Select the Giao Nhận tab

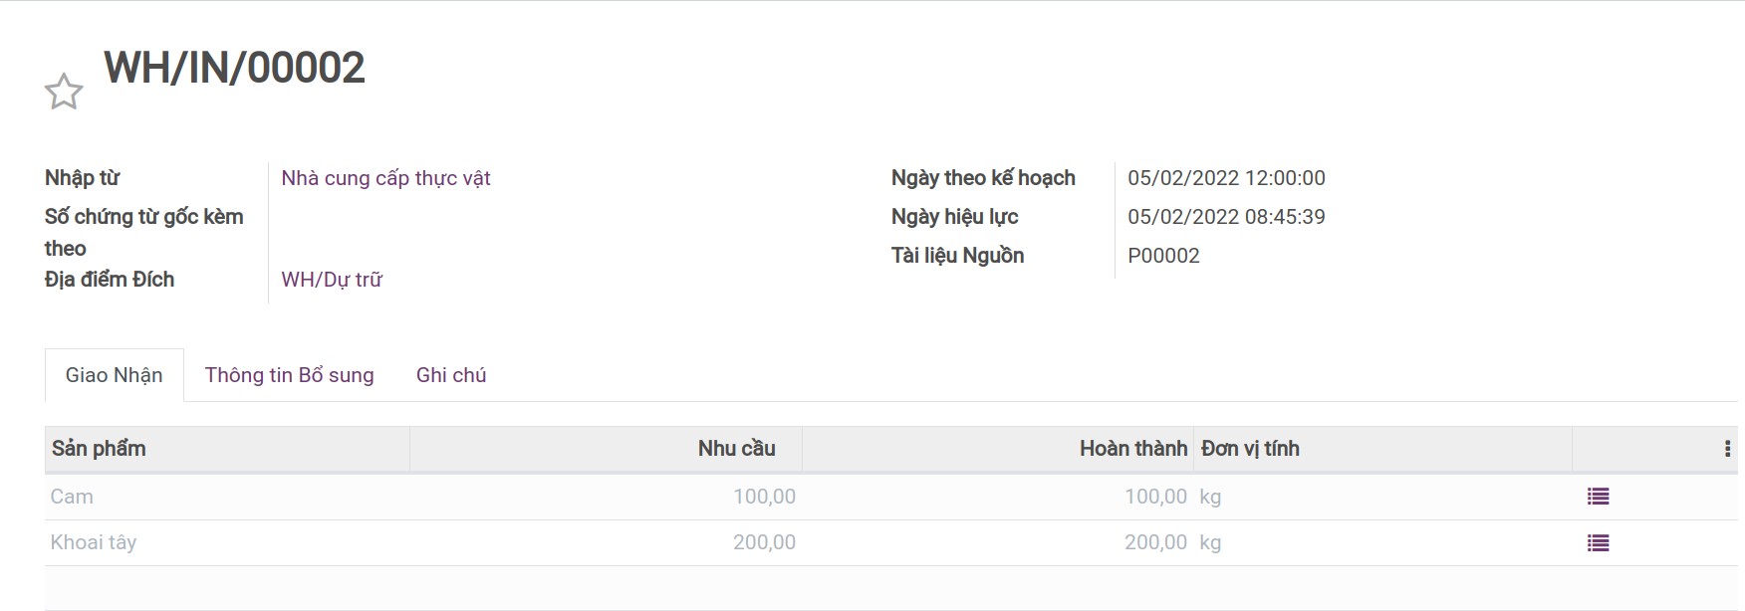click(x=115, y=375)
